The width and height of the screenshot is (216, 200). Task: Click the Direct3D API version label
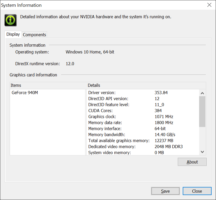108,99
